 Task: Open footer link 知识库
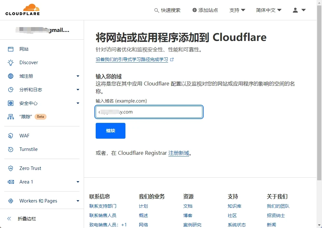point(234,206)
